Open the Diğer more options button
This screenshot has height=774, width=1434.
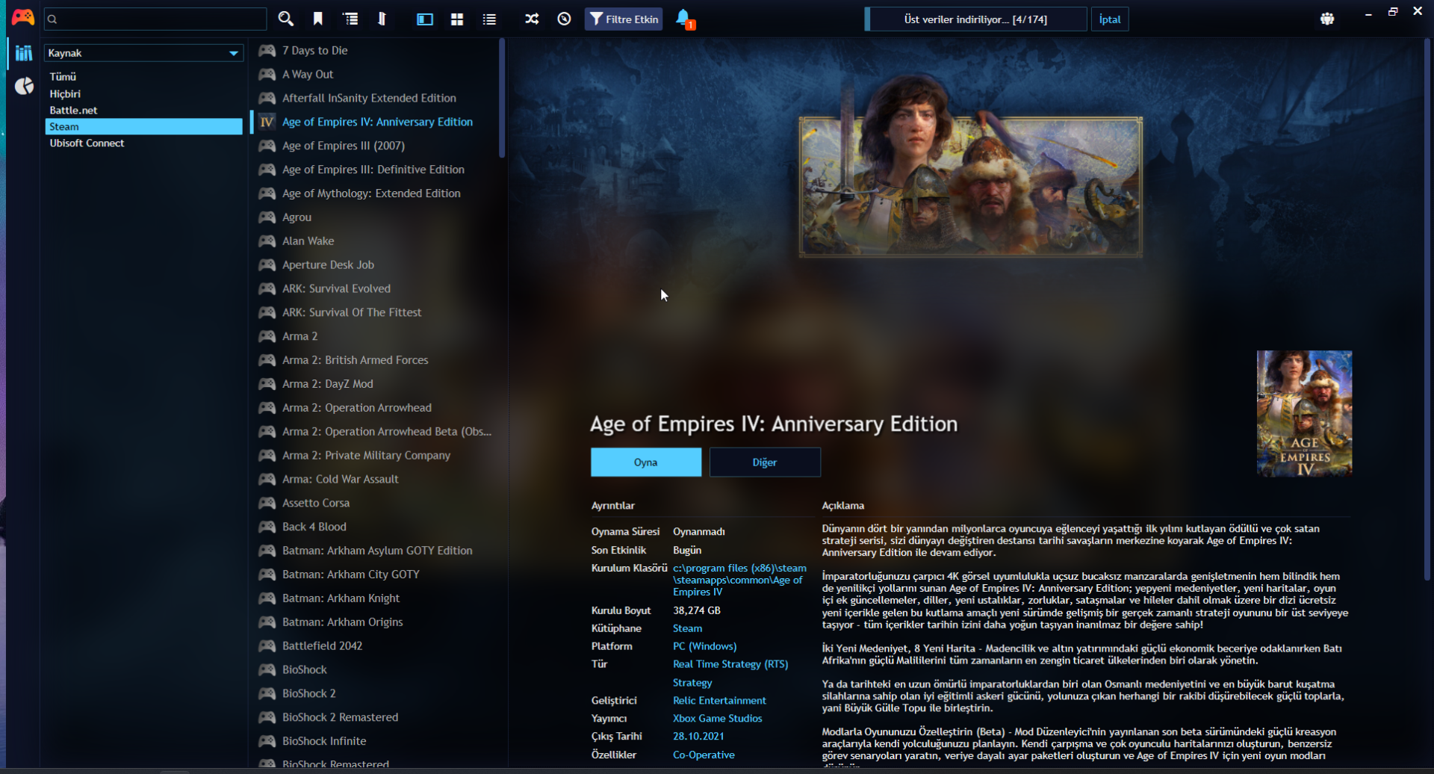765,462
